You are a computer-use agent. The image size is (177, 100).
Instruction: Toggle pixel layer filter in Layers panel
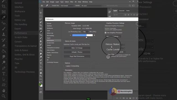coord(125,15)
